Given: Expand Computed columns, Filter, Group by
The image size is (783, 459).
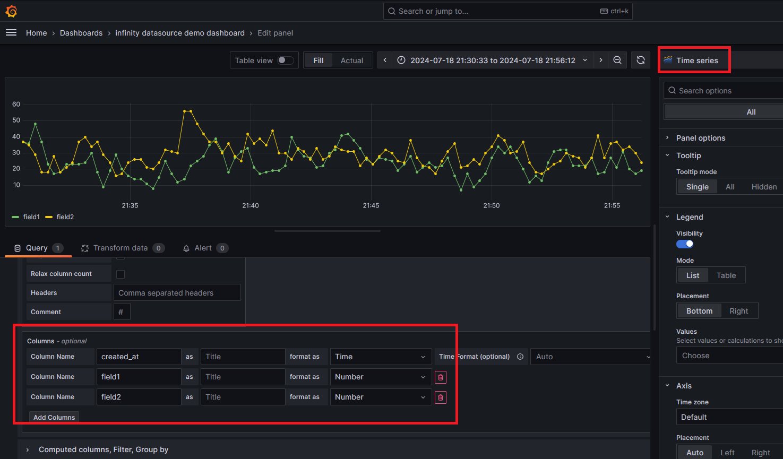Looking at the screenshot, I should coord(104,449).
